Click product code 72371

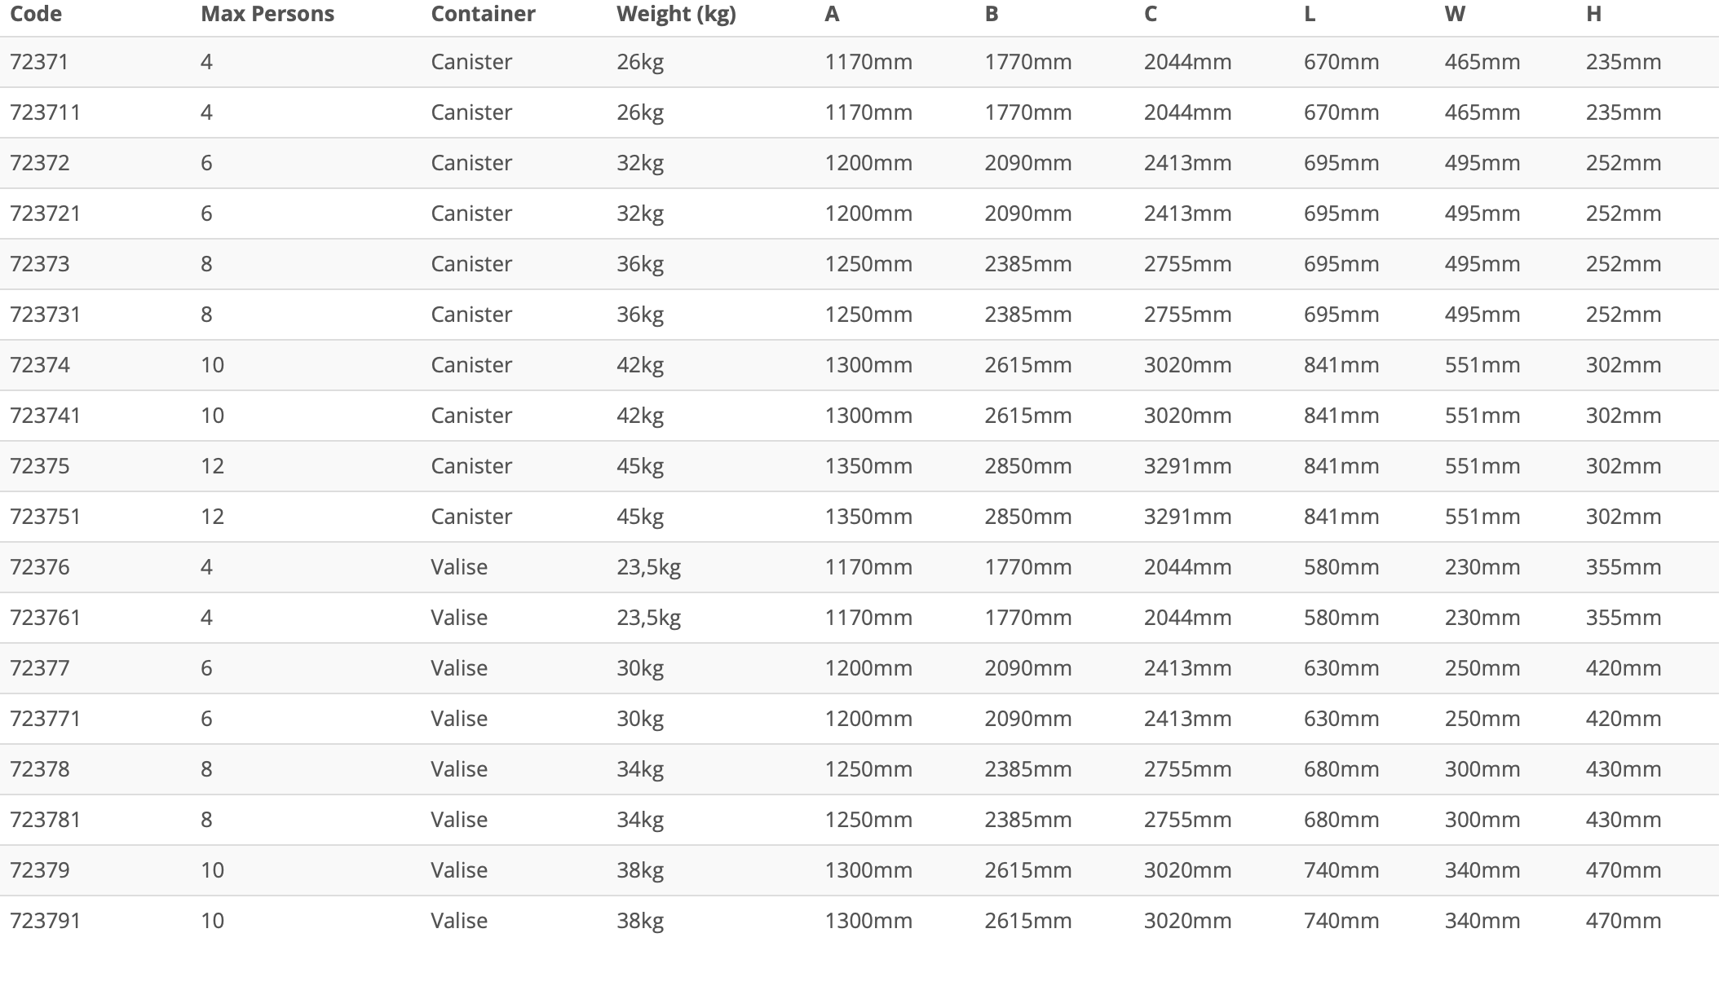click(40, 62)
